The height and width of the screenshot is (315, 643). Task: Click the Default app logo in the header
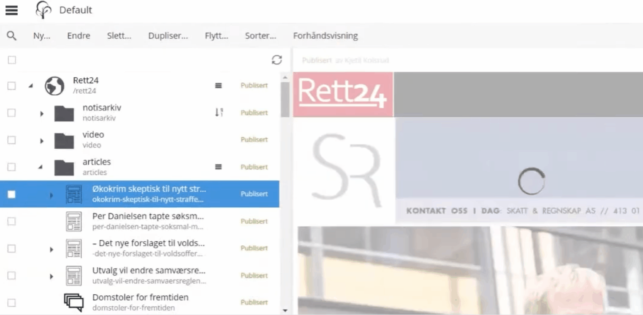point(43,10)
